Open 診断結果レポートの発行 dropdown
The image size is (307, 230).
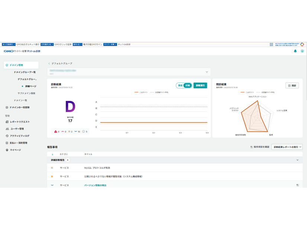pos(287,147)
